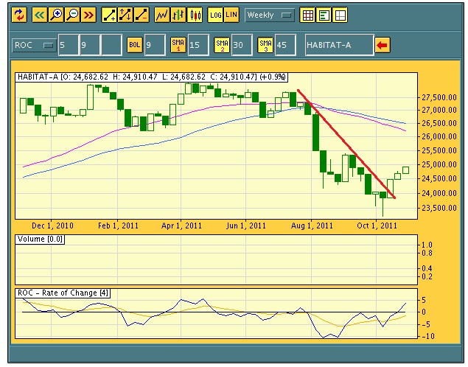
Task: Toggle LOG scale mode
Action: coord(215,15)
